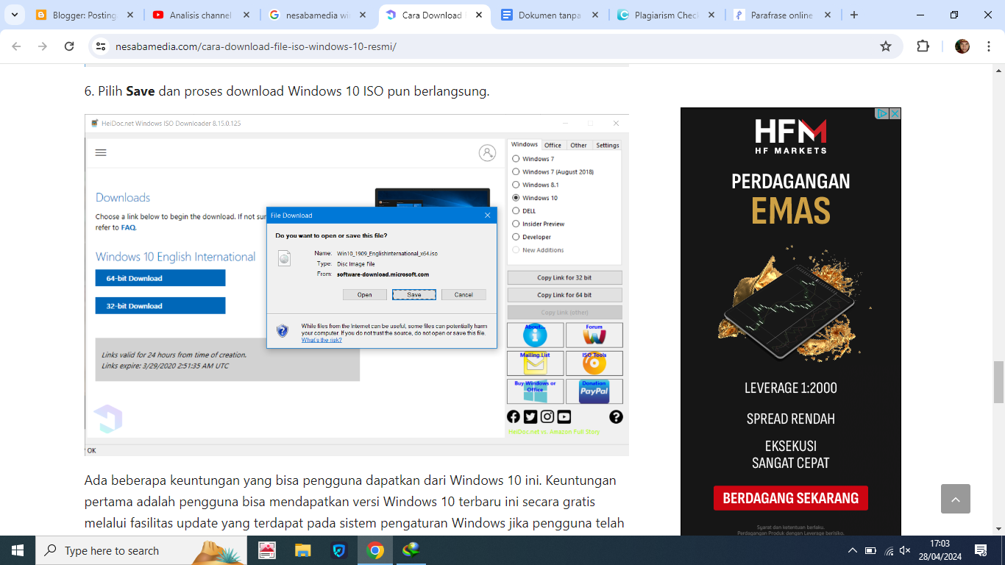1005x565 pixels.
Task: Open the Chrome extensions puzzle icon
Action: [x=923, y=46]
